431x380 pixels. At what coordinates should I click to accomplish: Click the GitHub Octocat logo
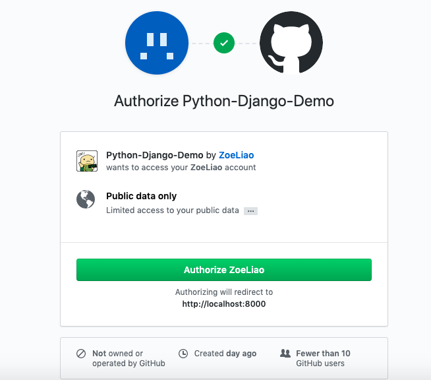291,43
